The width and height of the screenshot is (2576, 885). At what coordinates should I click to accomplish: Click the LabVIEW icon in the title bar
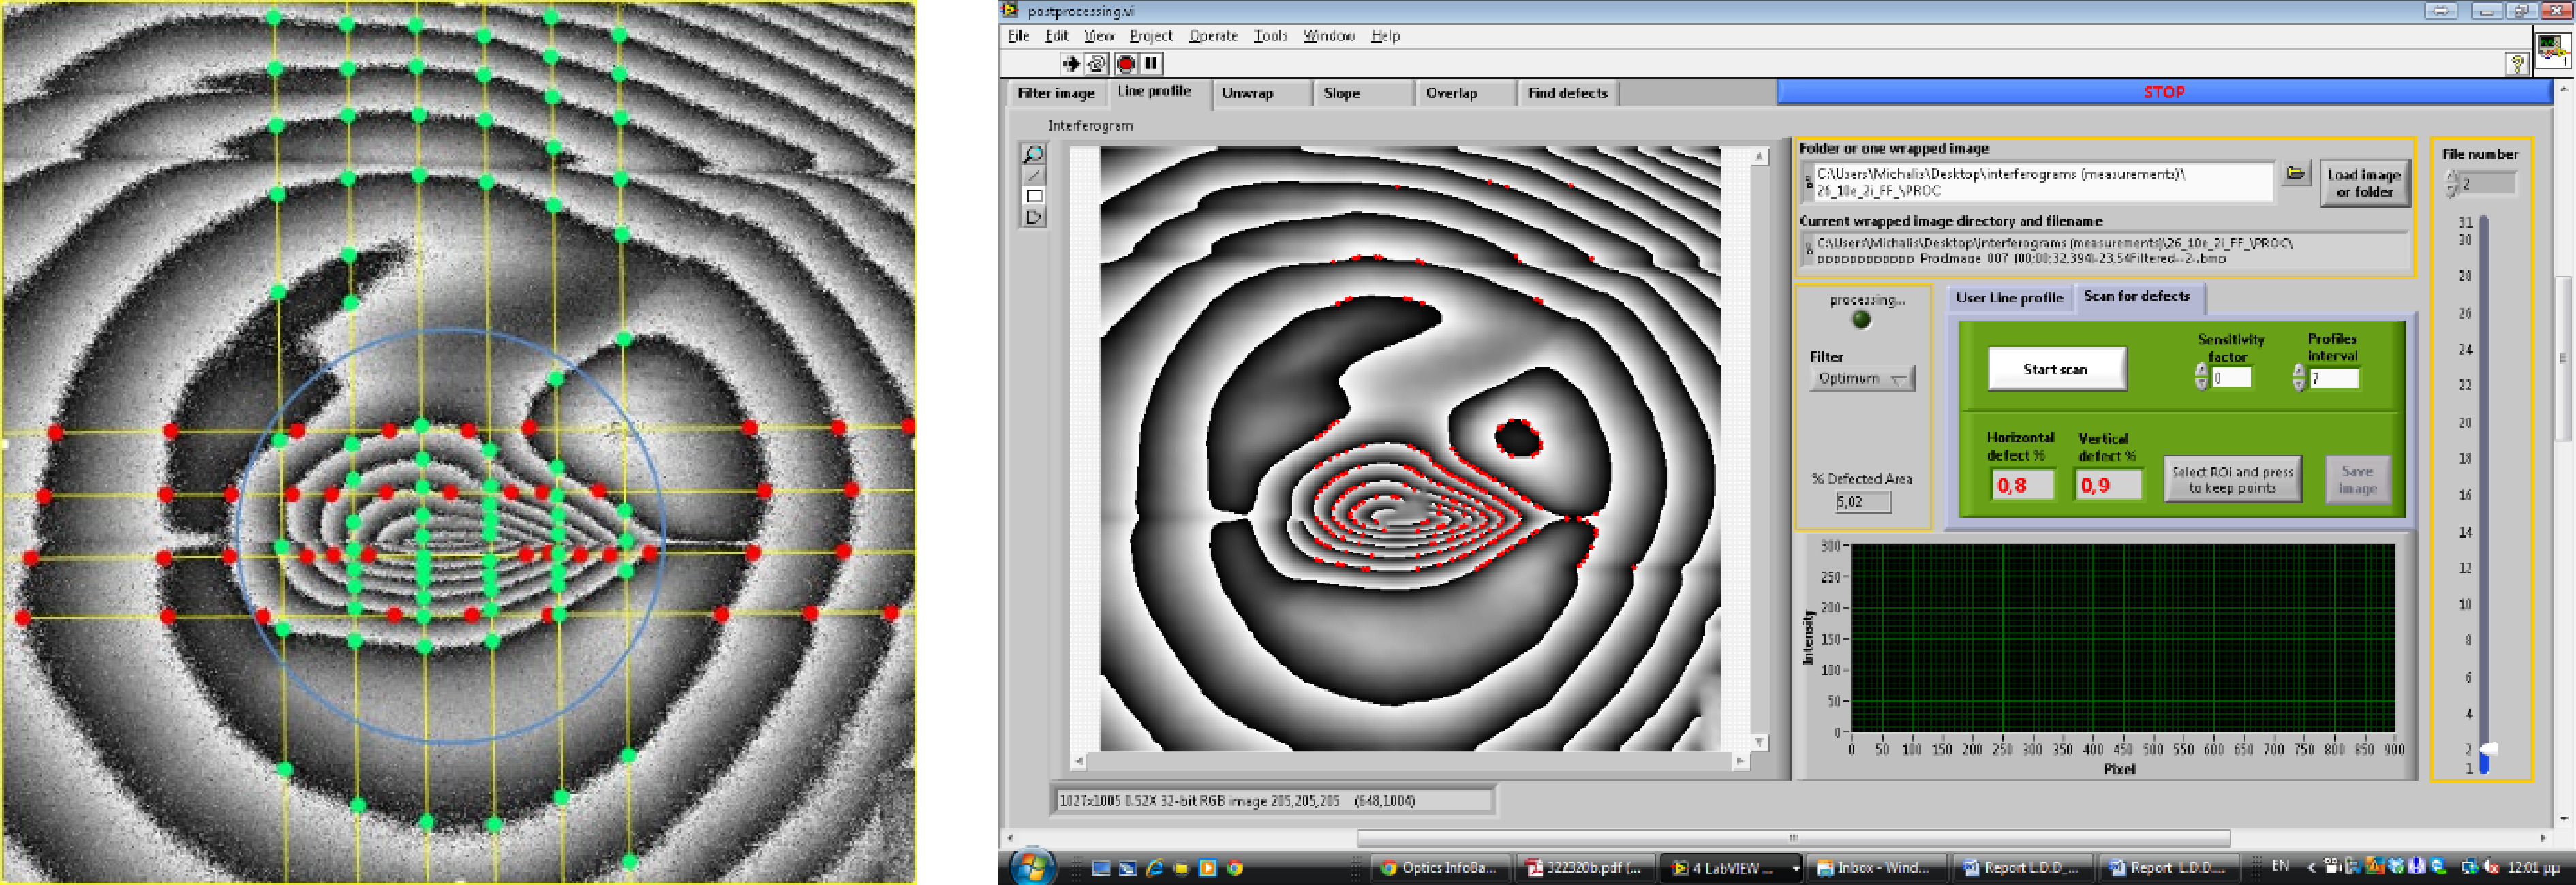(x=1011, y=11)
